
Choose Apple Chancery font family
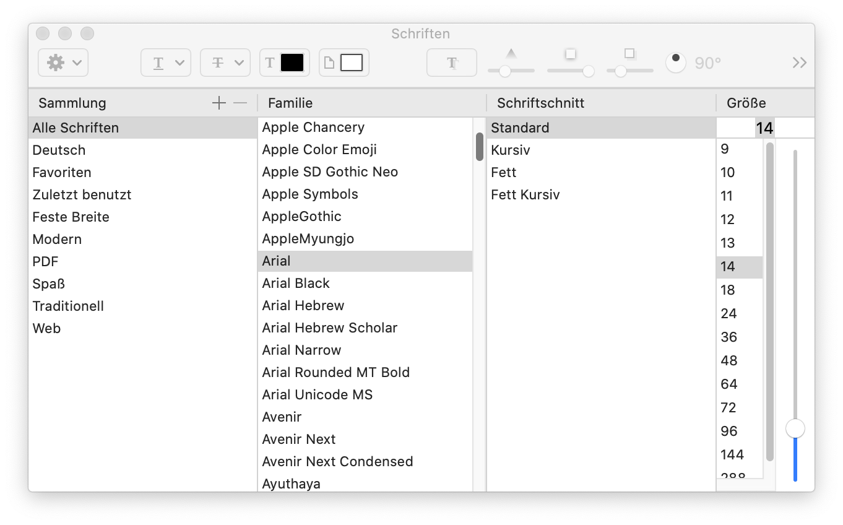pos(365,127)
